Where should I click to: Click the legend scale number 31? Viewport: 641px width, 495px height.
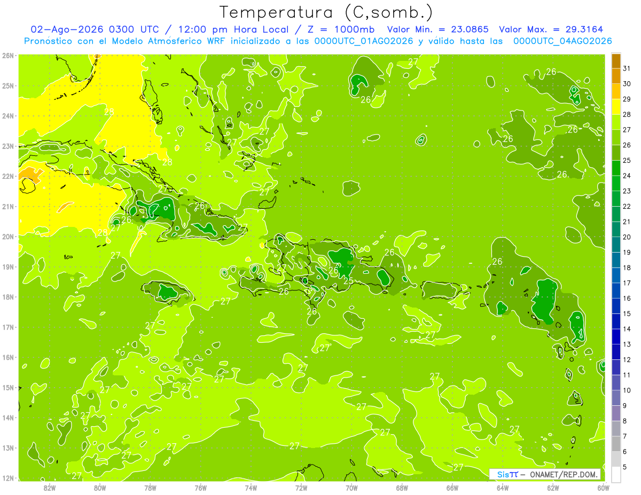627,68
